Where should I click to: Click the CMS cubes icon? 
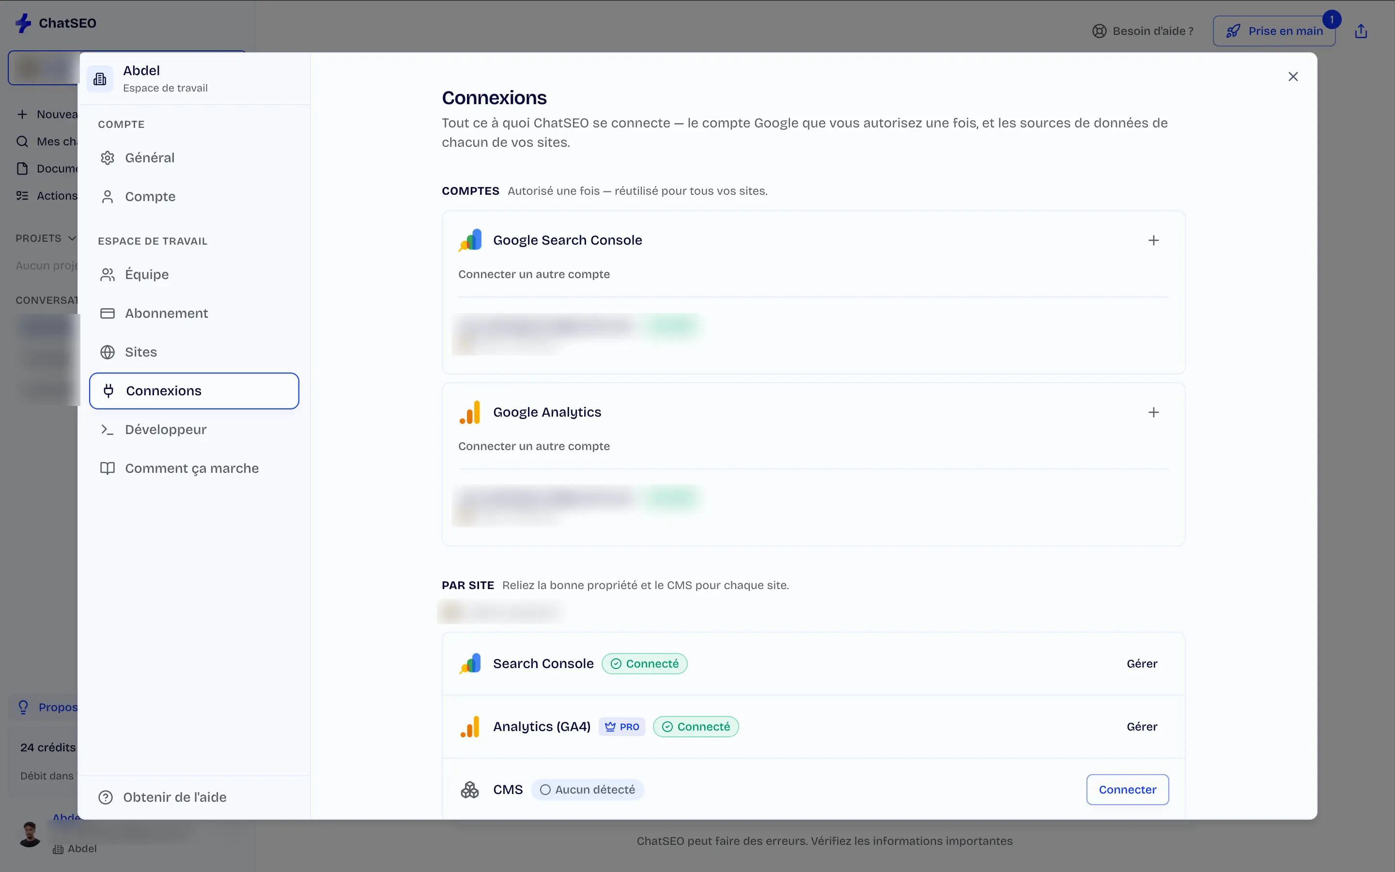click(x=470, y=790)
